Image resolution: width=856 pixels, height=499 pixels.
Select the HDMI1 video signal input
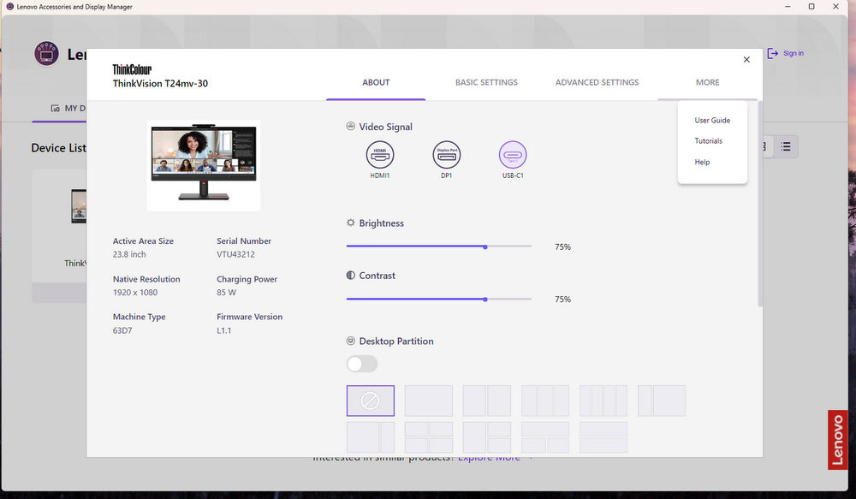(380, 155)
